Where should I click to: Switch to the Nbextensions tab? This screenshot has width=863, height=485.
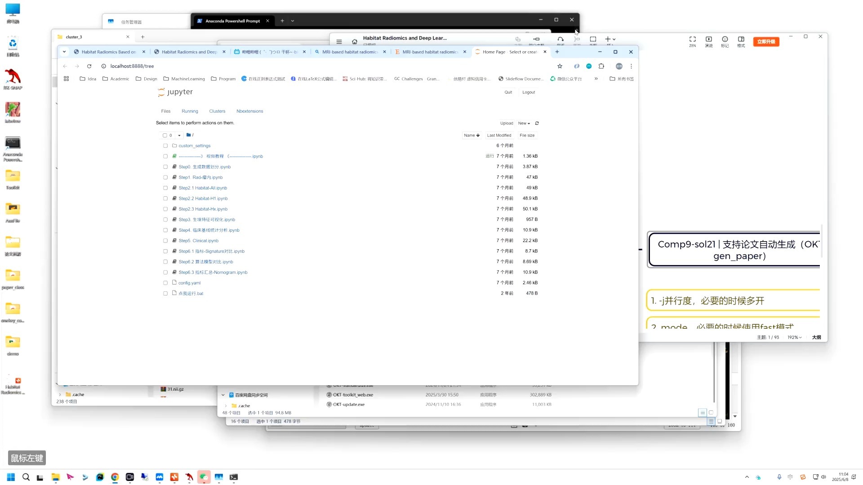coord(249,111)
